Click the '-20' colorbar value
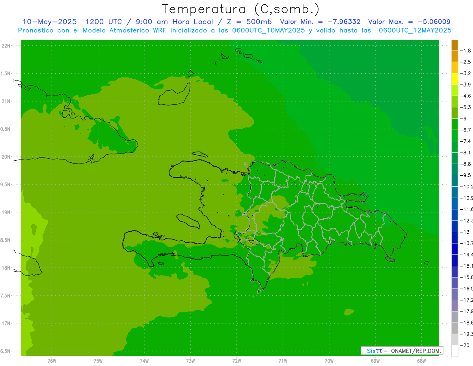The width and height of the screenshot is (473, 366). click(x=466, y=345)
